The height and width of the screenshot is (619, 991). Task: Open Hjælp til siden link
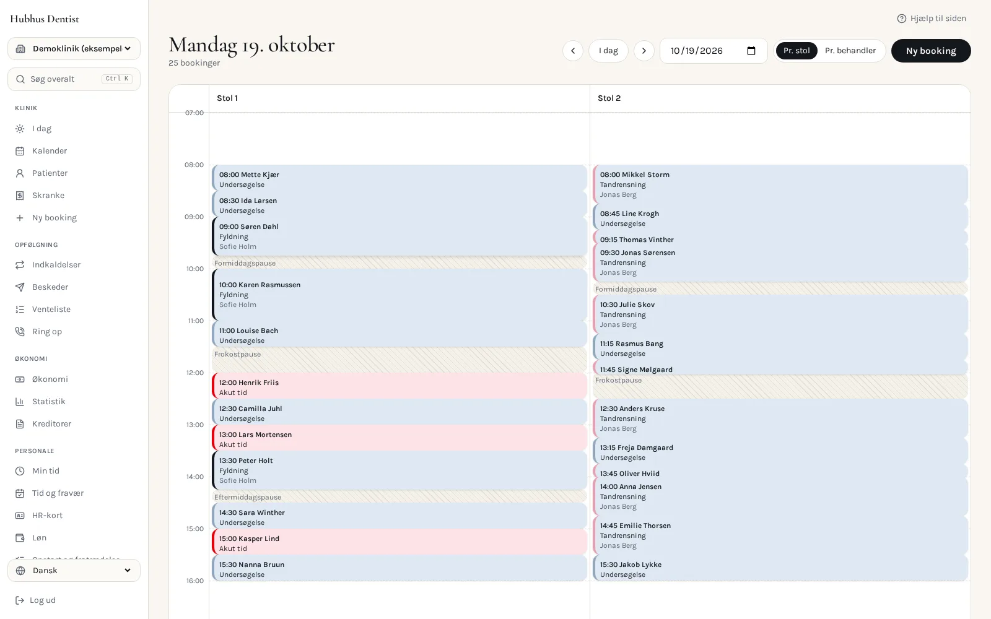(x=932, y=19)
